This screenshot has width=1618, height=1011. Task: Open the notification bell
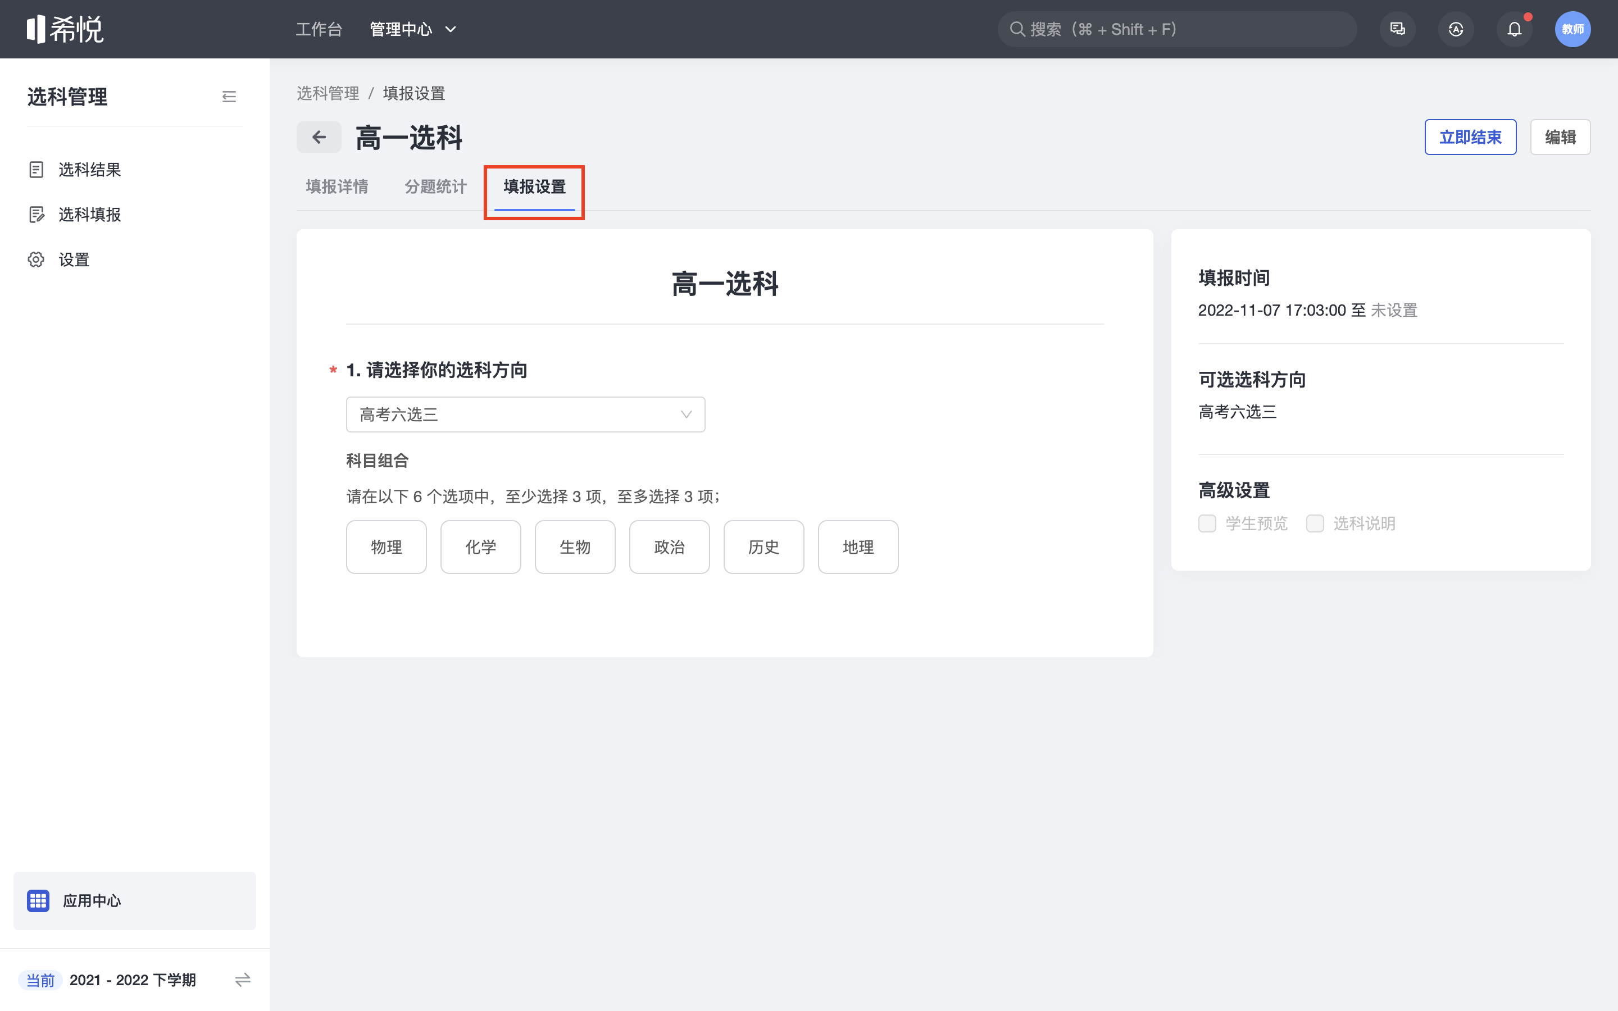point(1515,29)
